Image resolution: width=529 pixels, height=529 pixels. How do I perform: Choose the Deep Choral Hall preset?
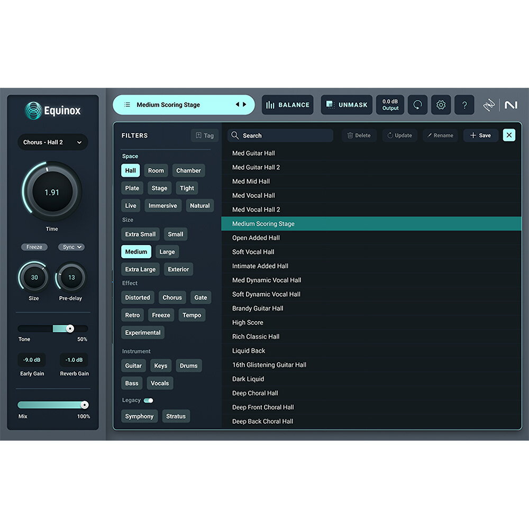click(x=255, y=393)
